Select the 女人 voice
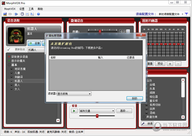Image resolution: width=192 pixels, height=136 pixels. [x=17, y=89]
